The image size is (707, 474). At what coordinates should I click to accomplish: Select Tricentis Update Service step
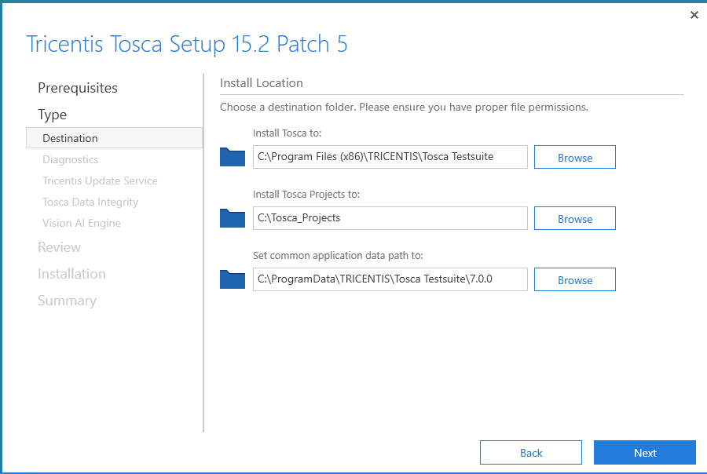100,180
